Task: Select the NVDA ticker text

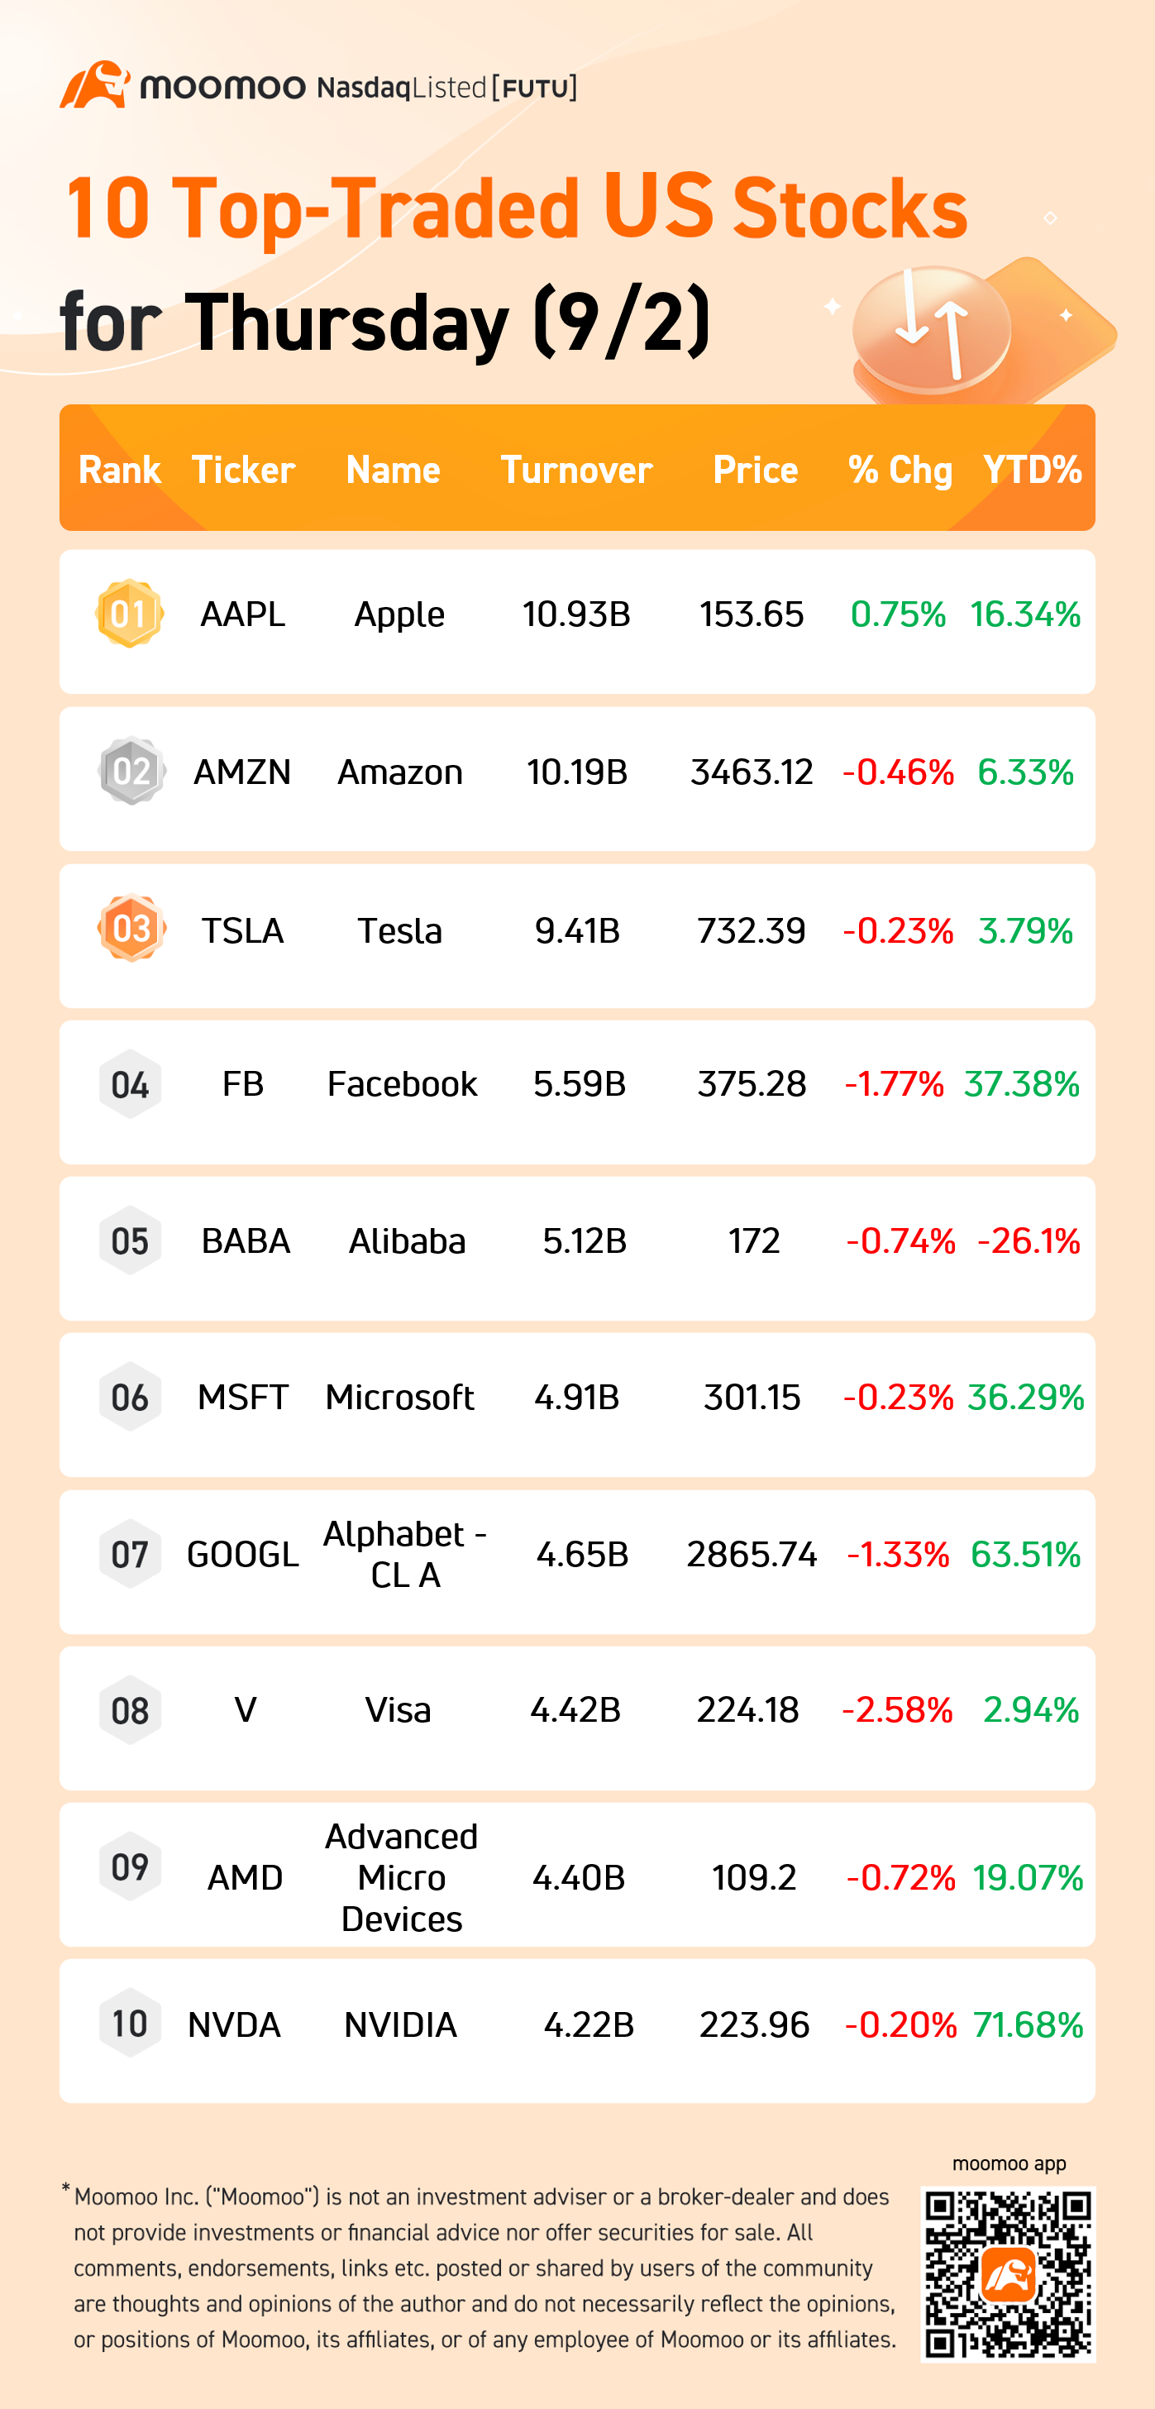Action: [x=234, y=2024]
